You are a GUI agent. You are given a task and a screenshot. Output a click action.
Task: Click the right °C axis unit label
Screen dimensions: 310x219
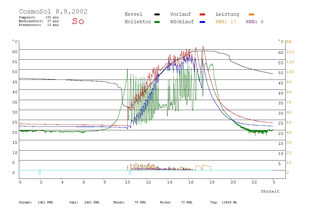coord(281,42)
